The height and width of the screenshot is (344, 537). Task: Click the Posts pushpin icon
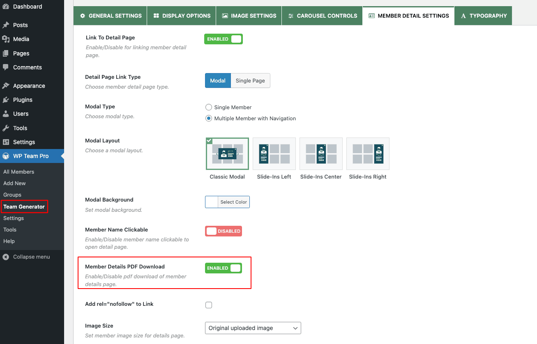pos(6,25)
